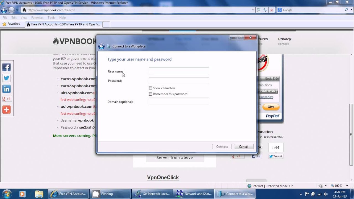The width and height of the screenshot is (354, 199).
Task: Enable the Show characters checkbox
Action: click(x=150, y=88)
